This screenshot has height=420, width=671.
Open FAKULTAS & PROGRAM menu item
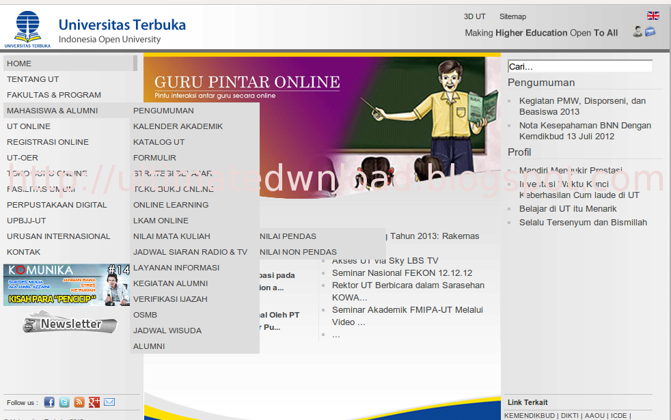(54, 95)
